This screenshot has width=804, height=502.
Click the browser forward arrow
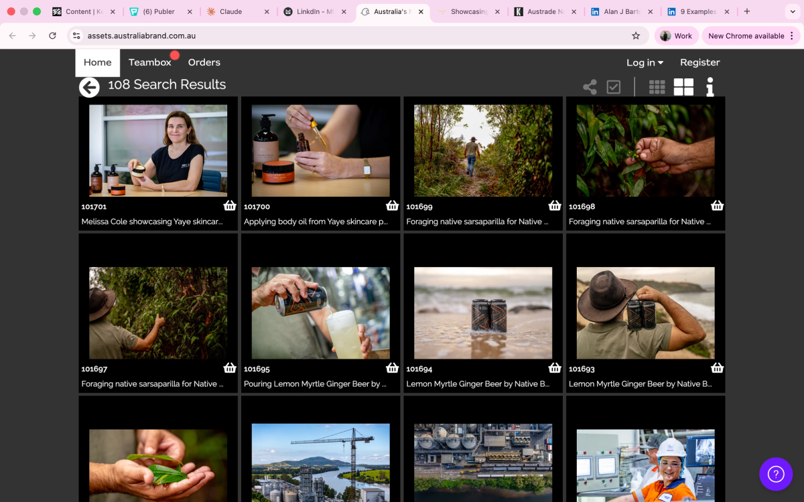coord(32,35)
